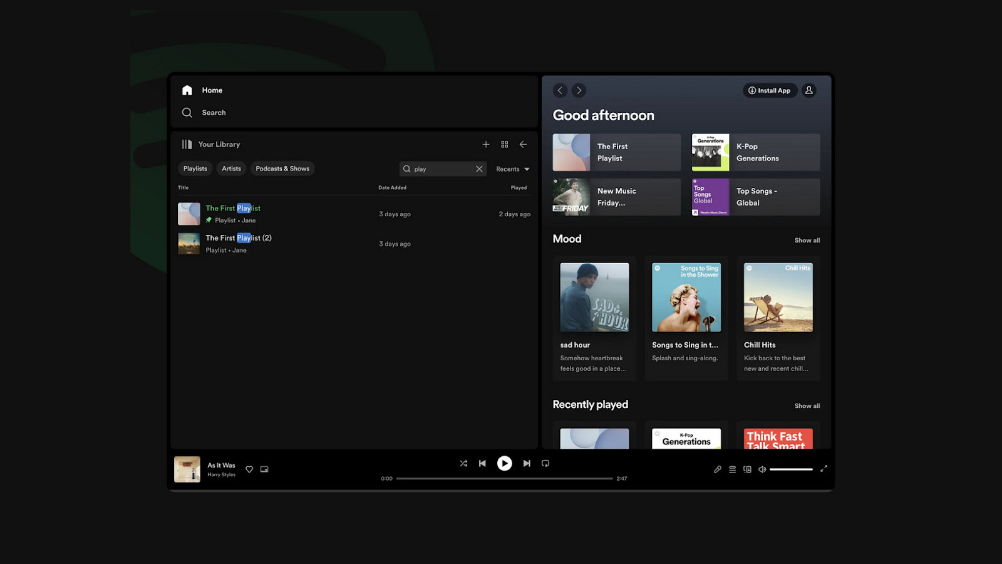
Task: Open the play queue
Action: (x=732, y=469)
